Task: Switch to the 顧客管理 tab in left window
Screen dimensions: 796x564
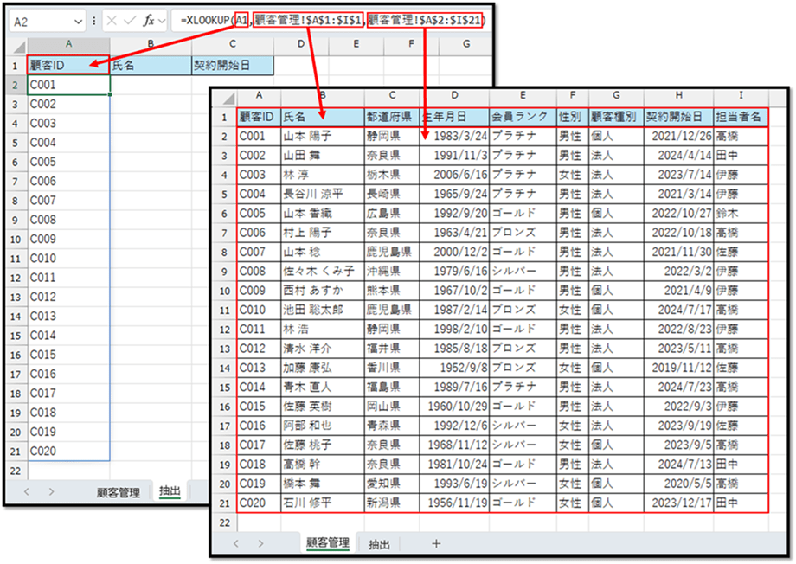Action: tap(118, 492)
